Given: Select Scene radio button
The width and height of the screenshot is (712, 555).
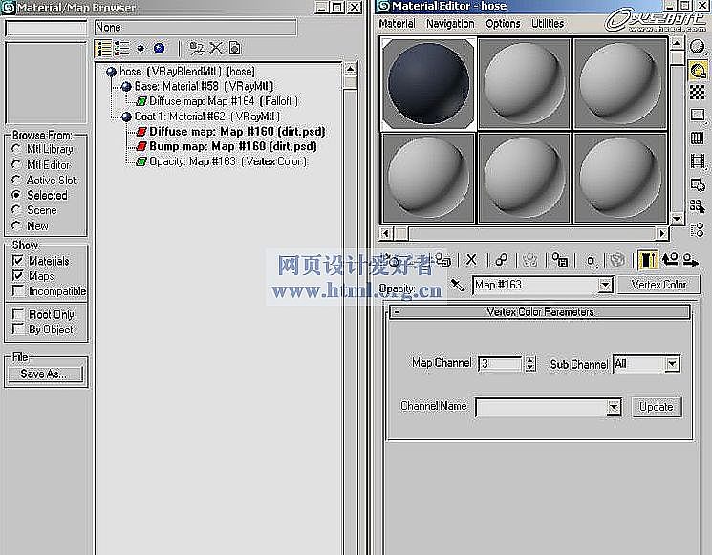Looking at the screenshot, I should [16, 209].
